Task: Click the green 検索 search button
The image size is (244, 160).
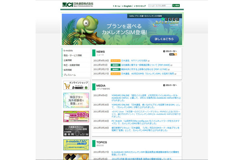Action: (176, 6)
